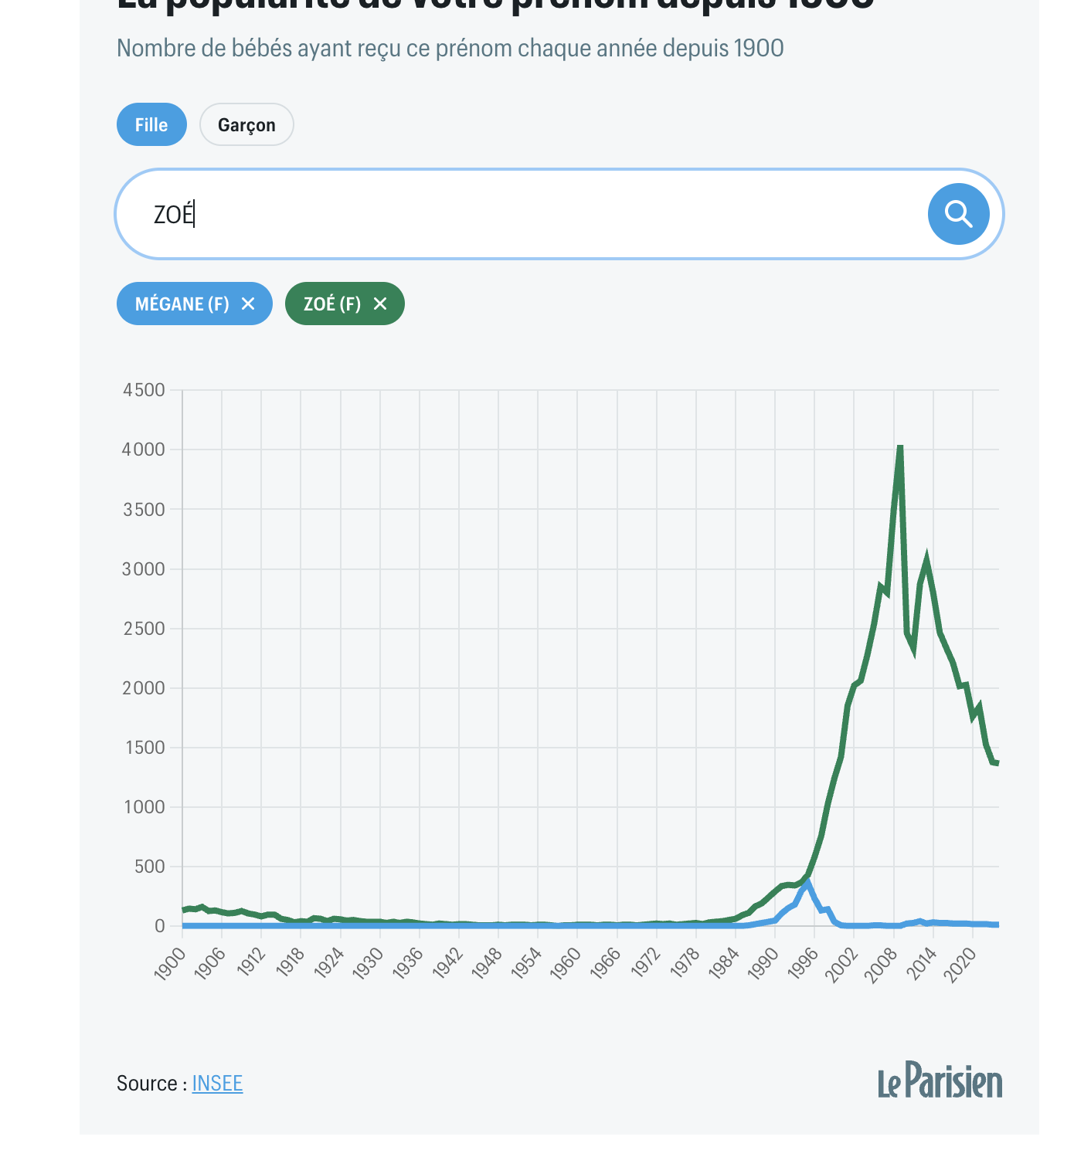Click the blue MÉGANE curve peak near 1996
1074x1157 pixels.
807,881
